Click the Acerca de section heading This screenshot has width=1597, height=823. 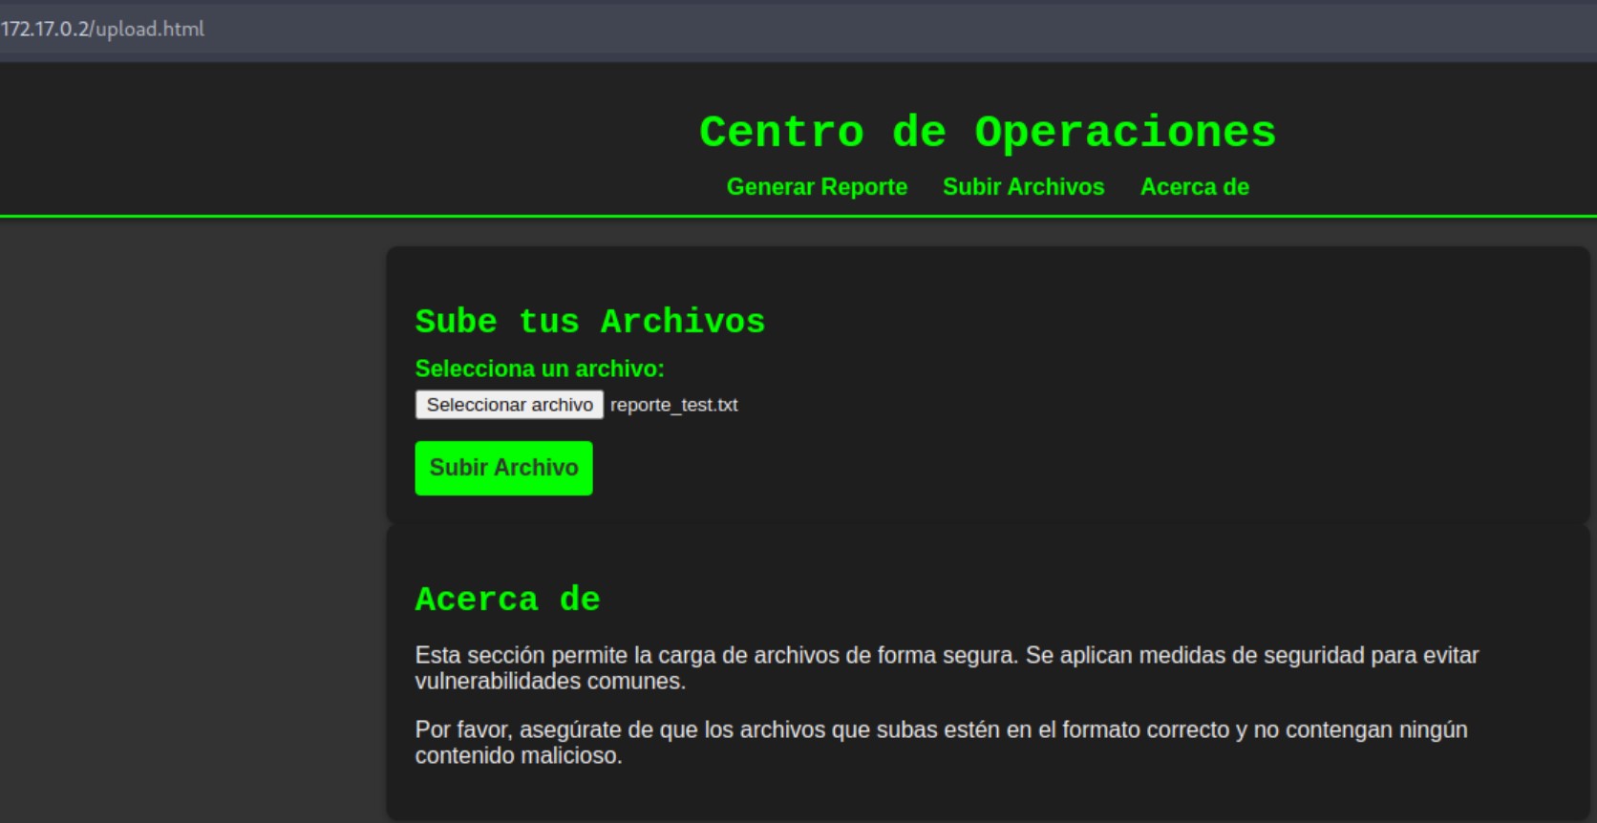[x=508, y=600]
